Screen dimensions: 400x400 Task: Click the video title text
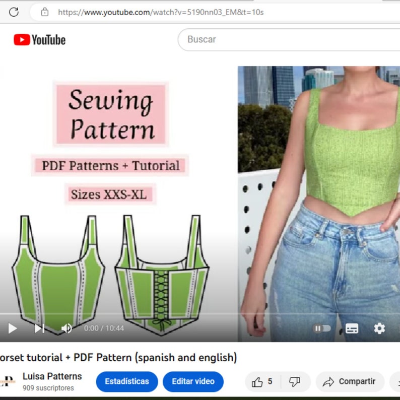tap(118, 357)
